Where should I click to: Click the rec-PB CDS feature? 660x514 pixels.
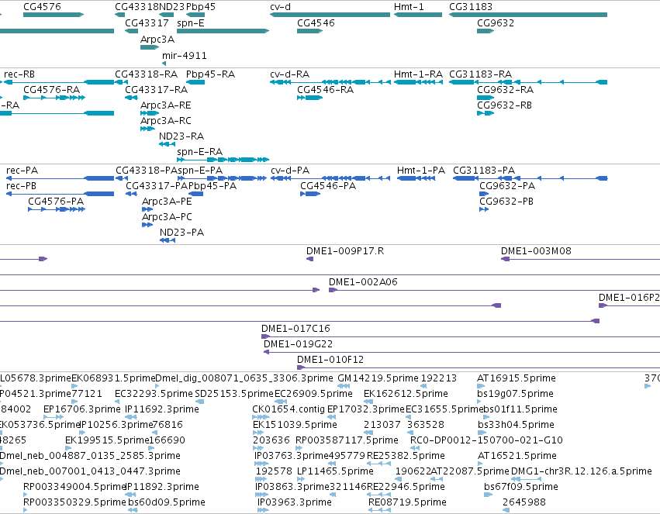click(60, 194)
